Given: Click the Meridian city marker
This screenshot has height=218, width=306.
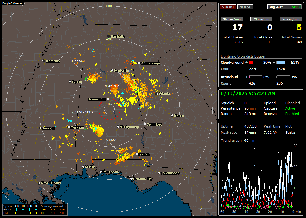Looking at the screenshot, I should tap(69, 127).
